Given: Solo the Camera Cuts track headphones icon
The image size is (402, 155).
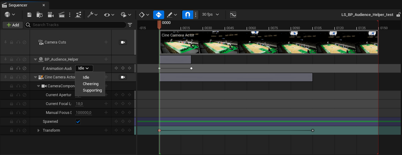Looking at the screenshot, I should point(18,42).
